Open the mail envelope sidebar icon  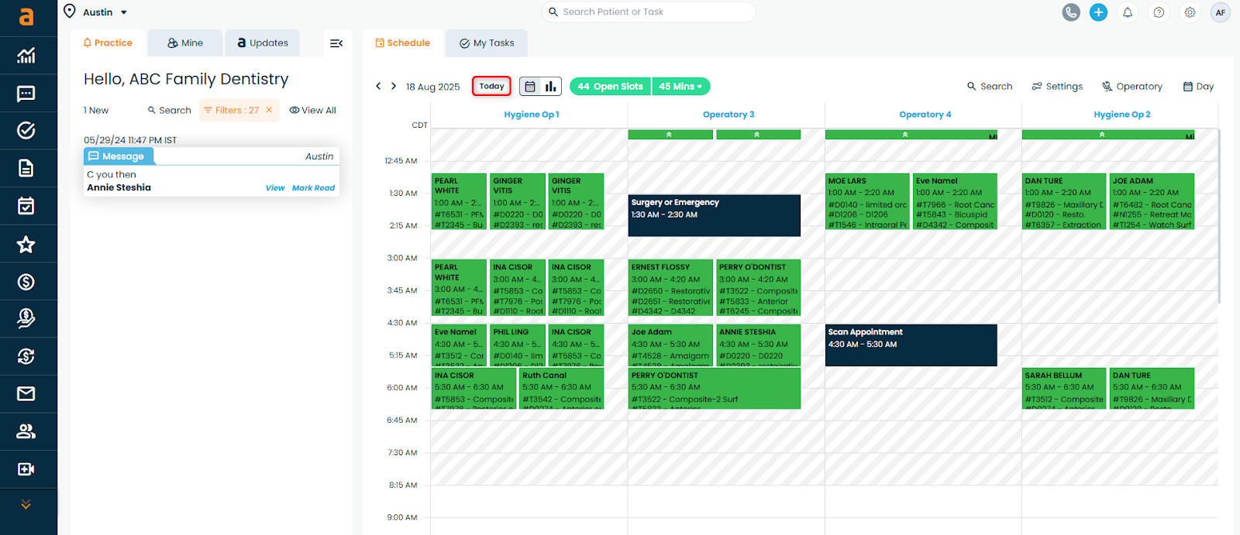click(x=26, y=394)
